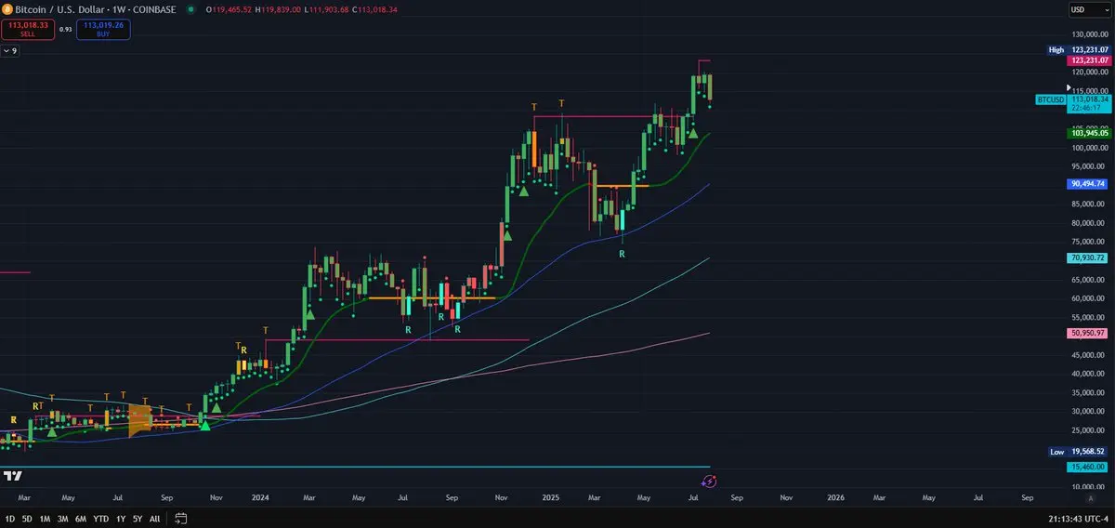Select the 1D time range
The height and width of the screenshot is (528, 1115).
pyautogui.click(x=10, y=518)
